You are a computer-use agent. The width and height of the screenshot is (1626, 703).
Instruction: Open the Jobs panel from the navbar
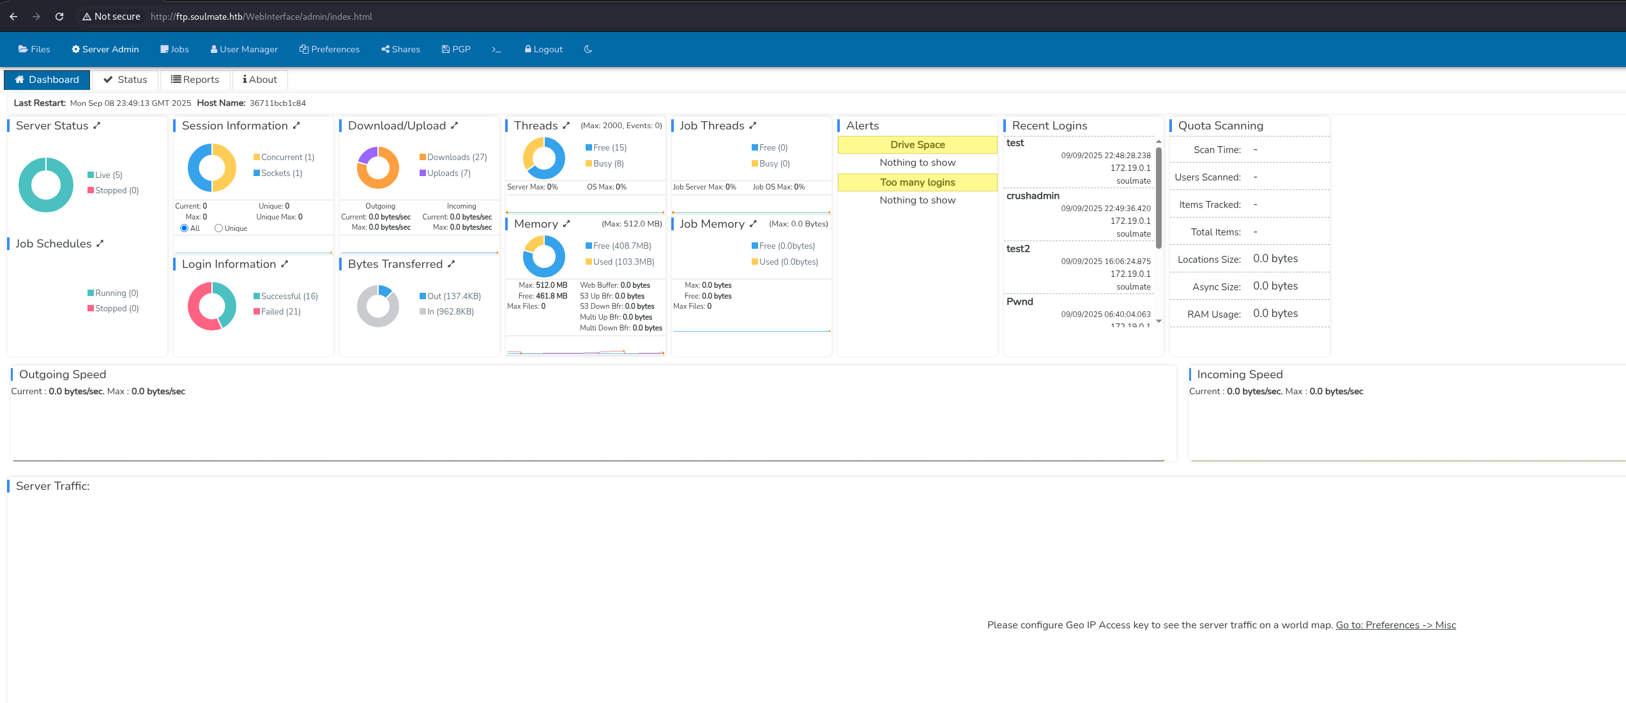tap(174, 49)
